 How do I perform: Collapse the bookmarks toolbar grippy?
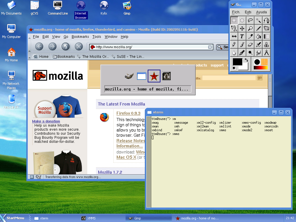point(29,56)
